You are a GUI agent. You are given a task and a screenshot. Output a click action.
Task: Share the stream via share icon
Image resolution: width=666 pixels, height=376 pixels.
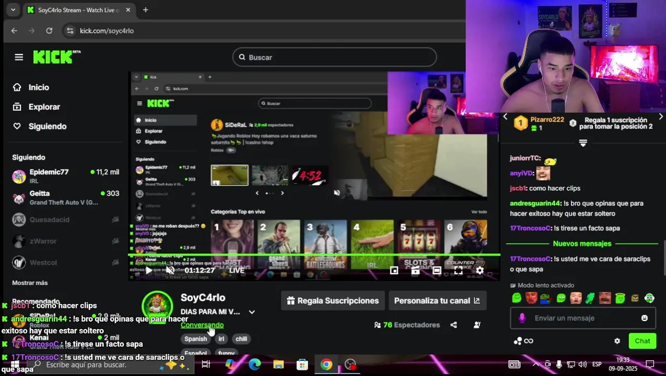[x=453, y=325]
